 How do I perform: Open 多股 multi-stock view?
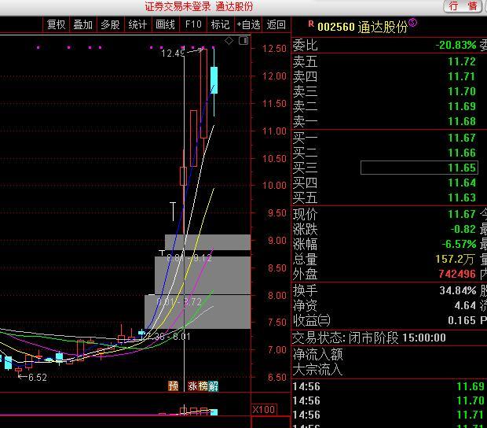[110, 24]
